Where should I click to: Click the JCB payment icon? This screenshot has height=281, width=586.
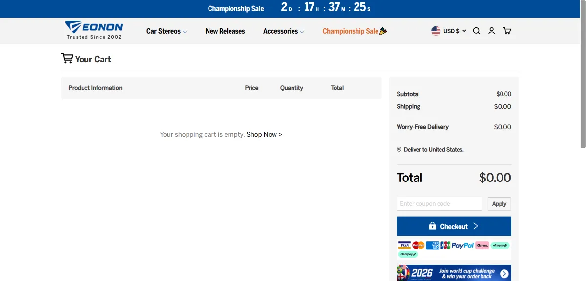tap(445, 245)
